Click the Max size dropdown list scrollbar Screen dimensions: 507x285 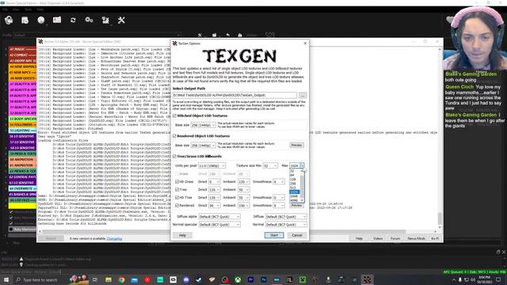302,186
